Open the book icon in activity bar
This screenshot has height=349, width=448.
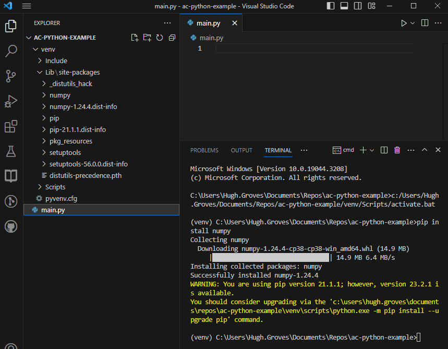point(11,176)
